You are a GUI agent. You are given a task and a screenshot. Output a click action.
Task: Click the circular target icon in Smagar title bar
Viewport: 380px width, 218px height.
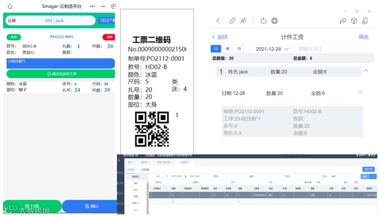[x=113, y=6]
